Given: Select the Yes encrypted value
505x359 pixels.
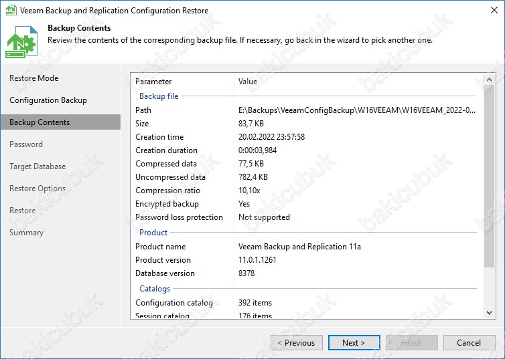Looking at the screenshot, I should click(244, 204).
